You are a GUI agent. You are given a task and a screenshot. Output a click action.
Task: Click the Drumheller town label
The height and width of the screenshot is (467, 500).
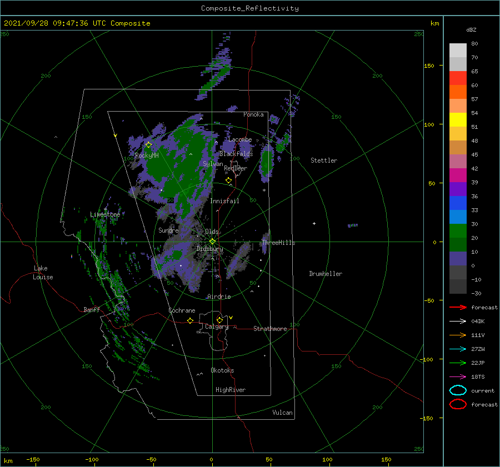click(326, 274)
